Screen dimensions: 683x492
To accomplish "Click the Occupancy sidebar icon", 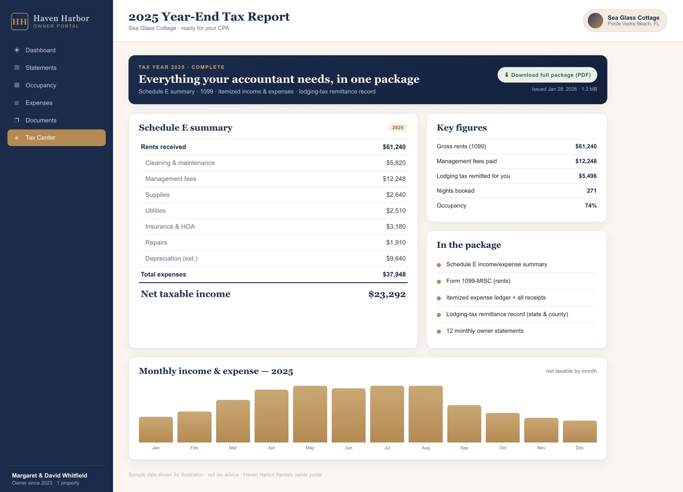I will 17,85.
